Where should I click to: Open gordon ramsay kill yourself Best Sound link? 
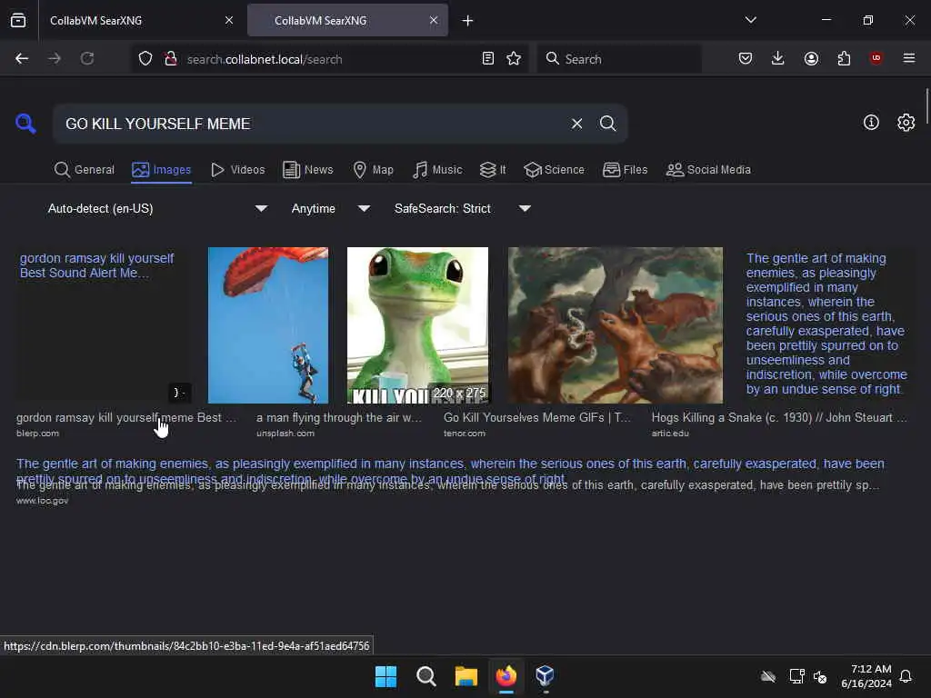coord(96,265)
